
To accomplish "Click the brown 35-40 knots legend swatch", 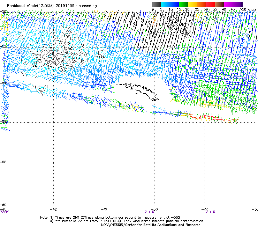I will click(220, 4).
